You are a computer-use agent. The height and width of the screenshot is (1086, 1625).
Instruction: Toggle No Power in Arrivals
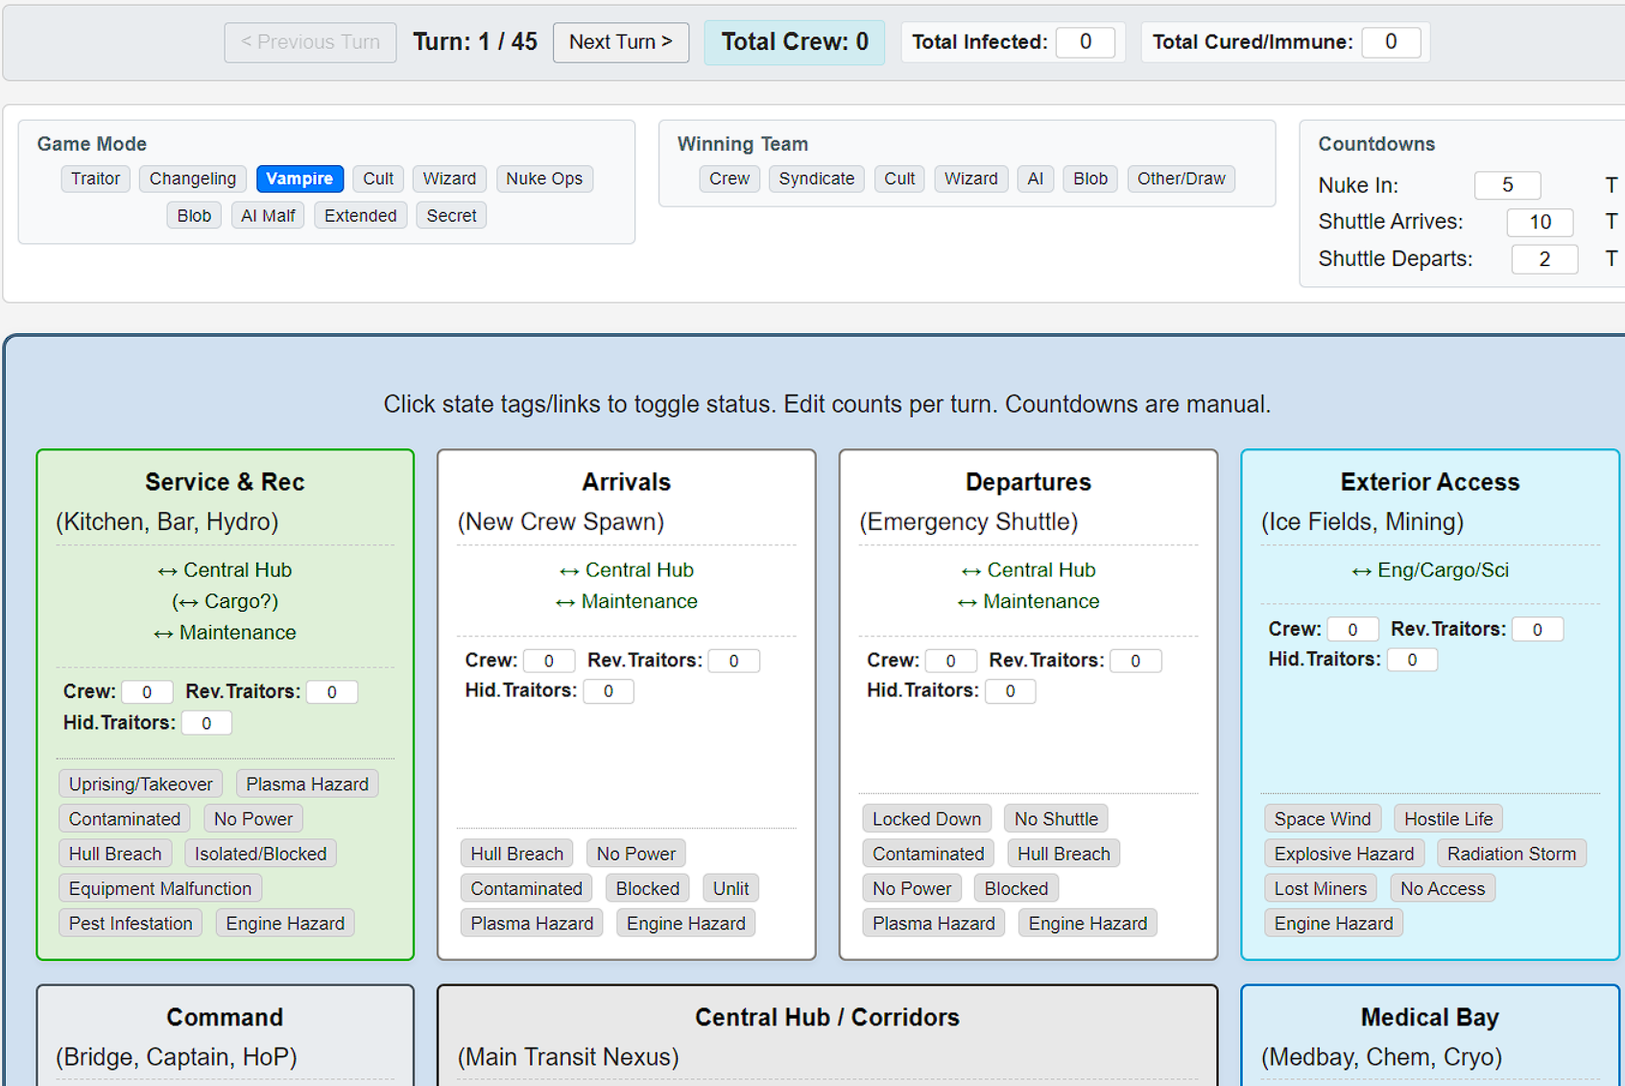(x=635, y=854)
